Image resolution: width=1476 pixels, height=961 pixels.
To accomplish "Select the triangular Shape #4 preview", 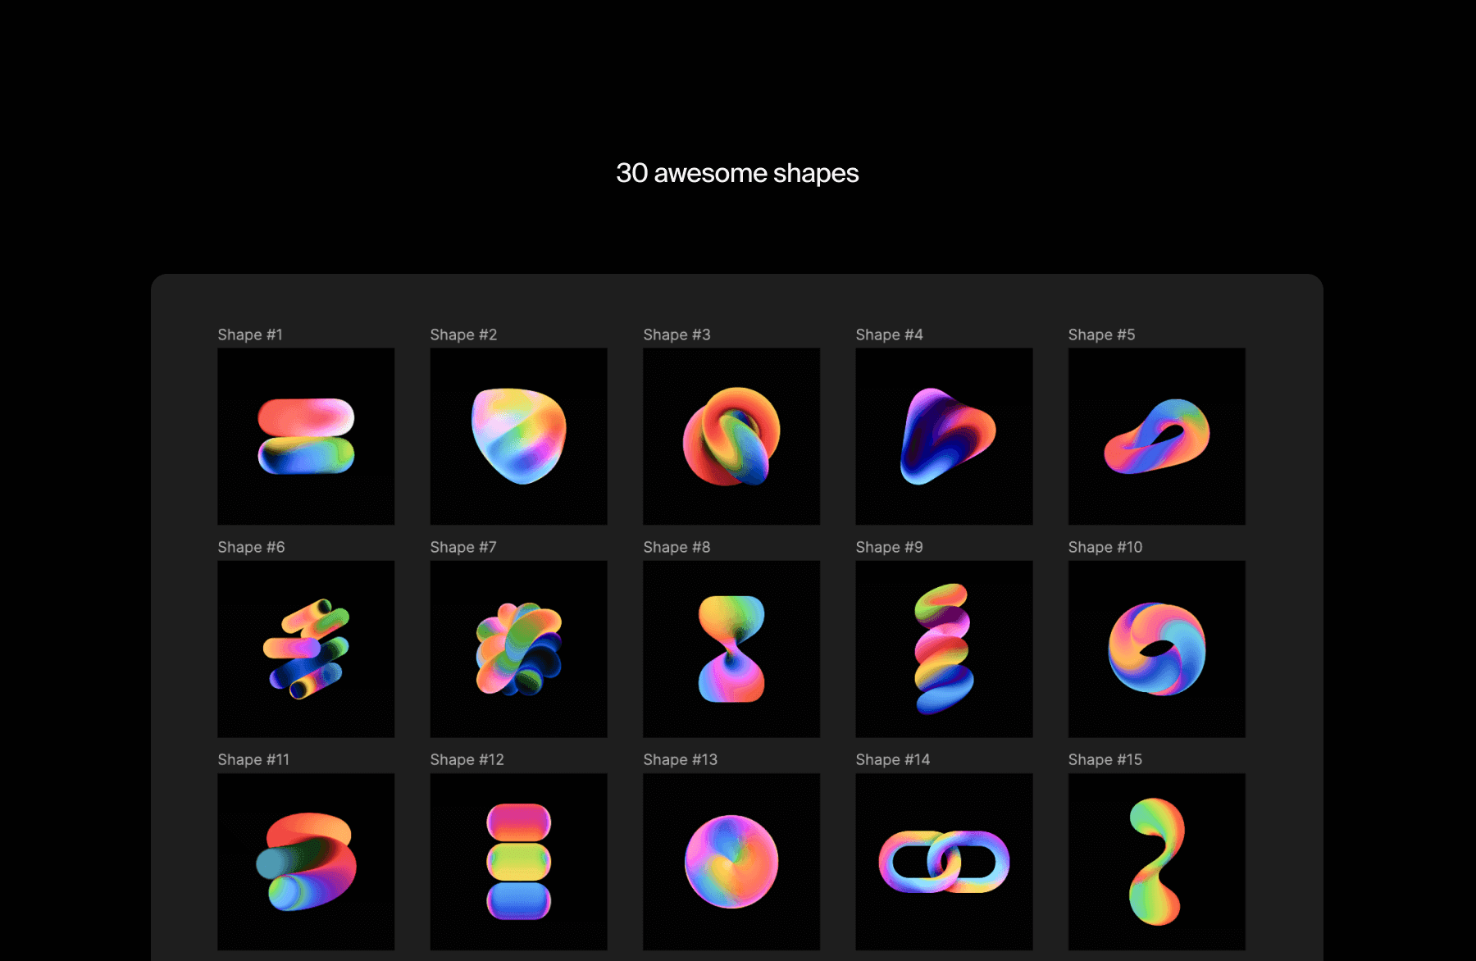I will pyautogui.click(x=944, y=436).
